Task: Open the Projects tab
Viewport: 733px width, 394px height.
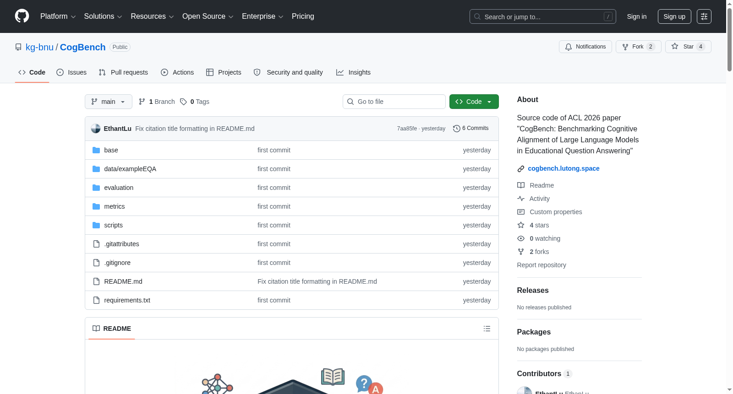Action: [x=224, y=72]
